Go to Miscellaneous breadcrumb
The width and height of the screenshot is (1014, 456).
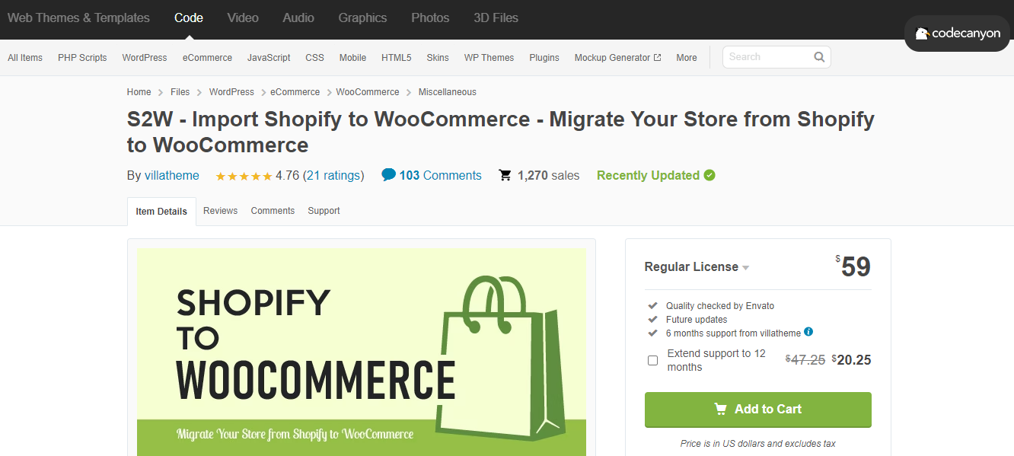(447, 92)
